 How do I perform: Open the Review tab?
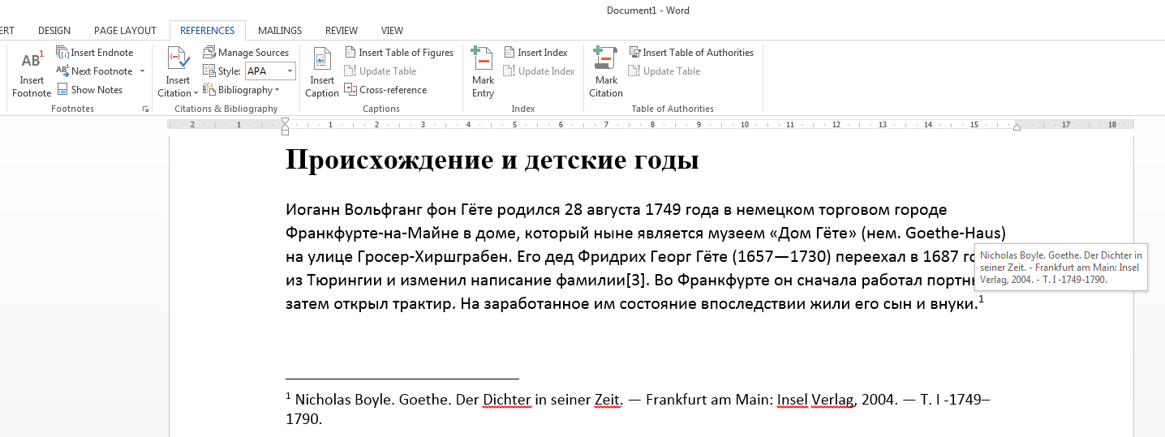[x=342, y=31]
